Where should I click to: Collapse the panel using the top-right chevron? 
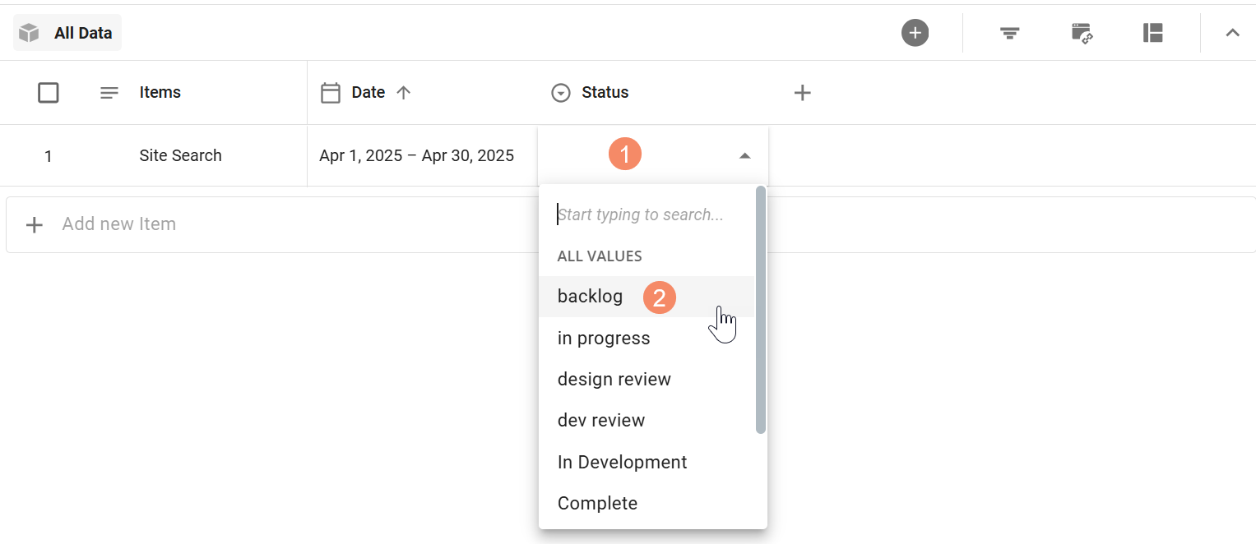[x=1232, y=32]
